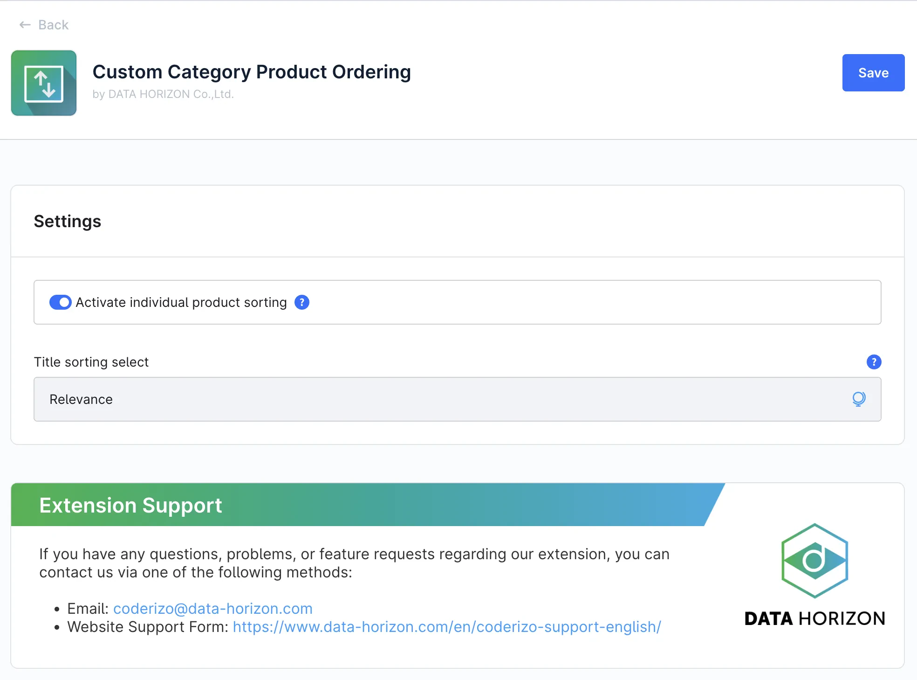The height and width of the screenshot is (680, 917).
Task: Click the Data Horizon hexagon logo
Action: (814, 561)
